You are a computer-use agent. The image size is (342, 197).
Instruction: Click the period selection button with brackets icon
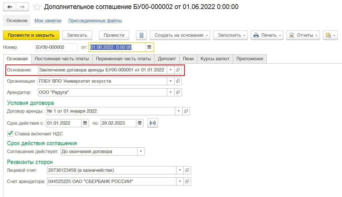click(152, 123)
